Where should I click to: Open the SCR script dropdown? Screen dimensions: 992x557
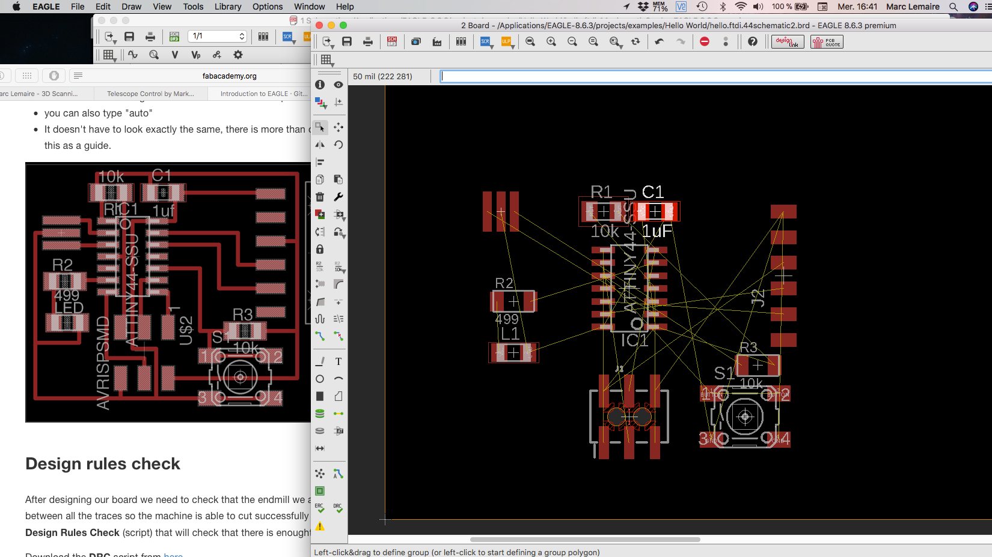(x=486, y=42)
